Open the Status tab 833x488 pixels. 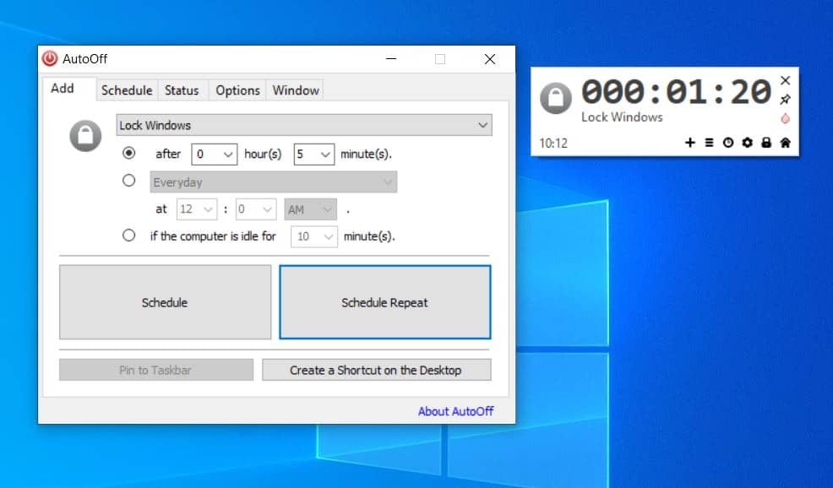click(182, 89)
